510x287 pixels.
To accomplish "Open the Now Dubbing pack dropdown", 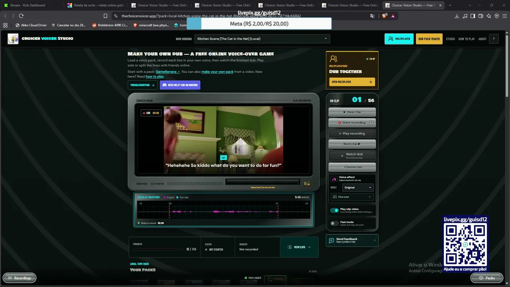I will click(x=262, y=39).
